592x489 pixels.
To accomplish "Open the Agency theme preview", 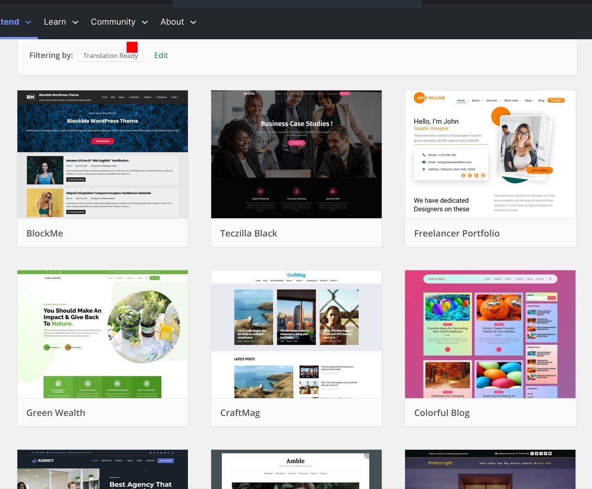I will coord(102,469).
